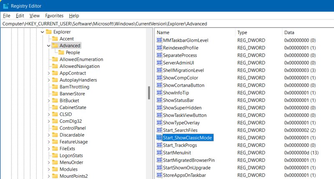Screen dimensions: 334x179
Task: Expand the AppContract key
Action: click(x=49, y=73)
